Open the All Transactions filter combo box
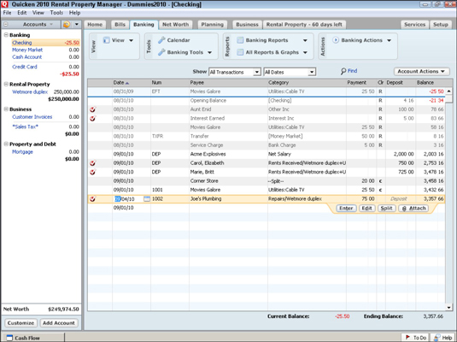This screenshot has width=457, height=342. (x=235, y=72)
